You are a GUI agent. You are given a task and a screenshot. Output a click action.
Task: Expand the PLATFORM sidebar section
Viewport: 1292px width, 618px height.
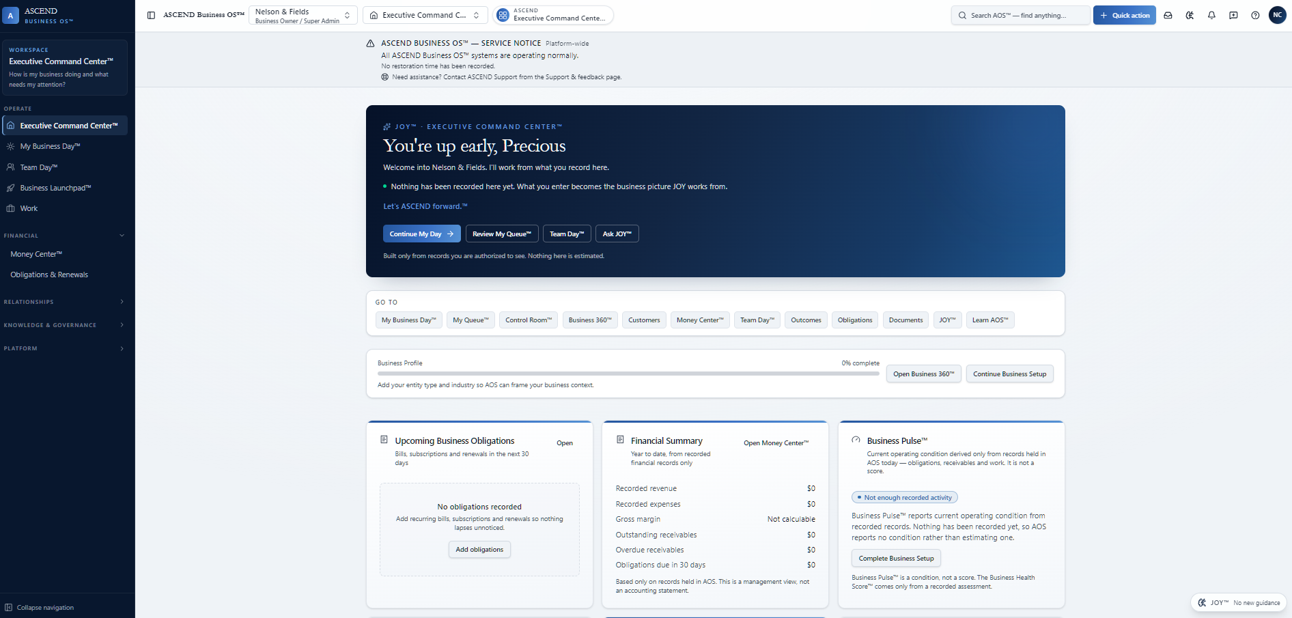pos(64,348)
